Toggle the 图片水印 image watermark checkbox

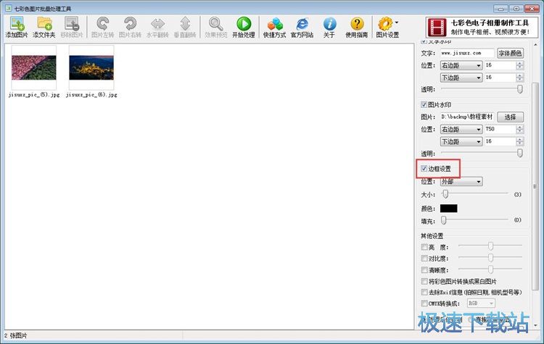coord(424,104)
